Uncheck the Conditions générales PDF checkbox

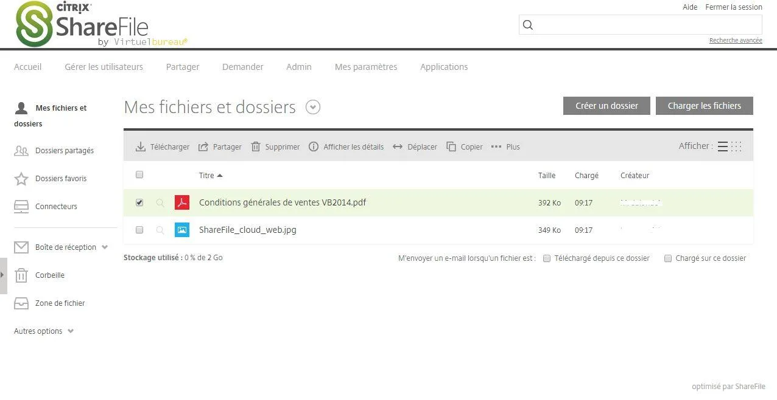tap(139, 202)
